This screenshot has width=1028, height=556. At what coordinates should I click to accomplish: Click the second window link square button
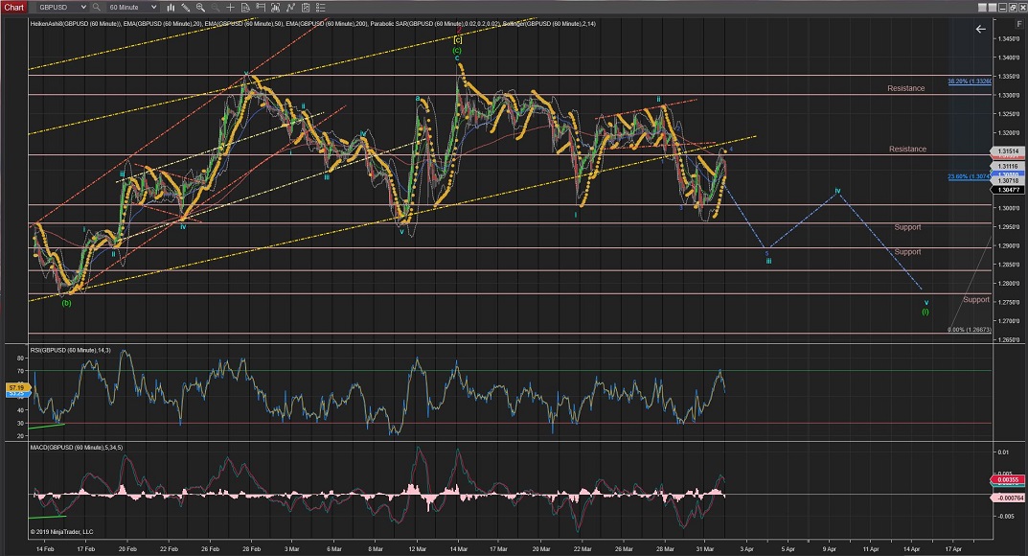992,8
